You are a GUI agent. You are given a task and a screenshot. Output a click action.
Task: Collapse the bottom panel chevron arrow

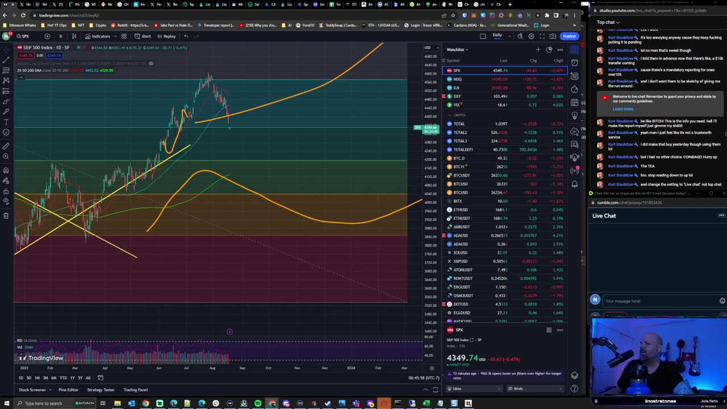[425, 390]
